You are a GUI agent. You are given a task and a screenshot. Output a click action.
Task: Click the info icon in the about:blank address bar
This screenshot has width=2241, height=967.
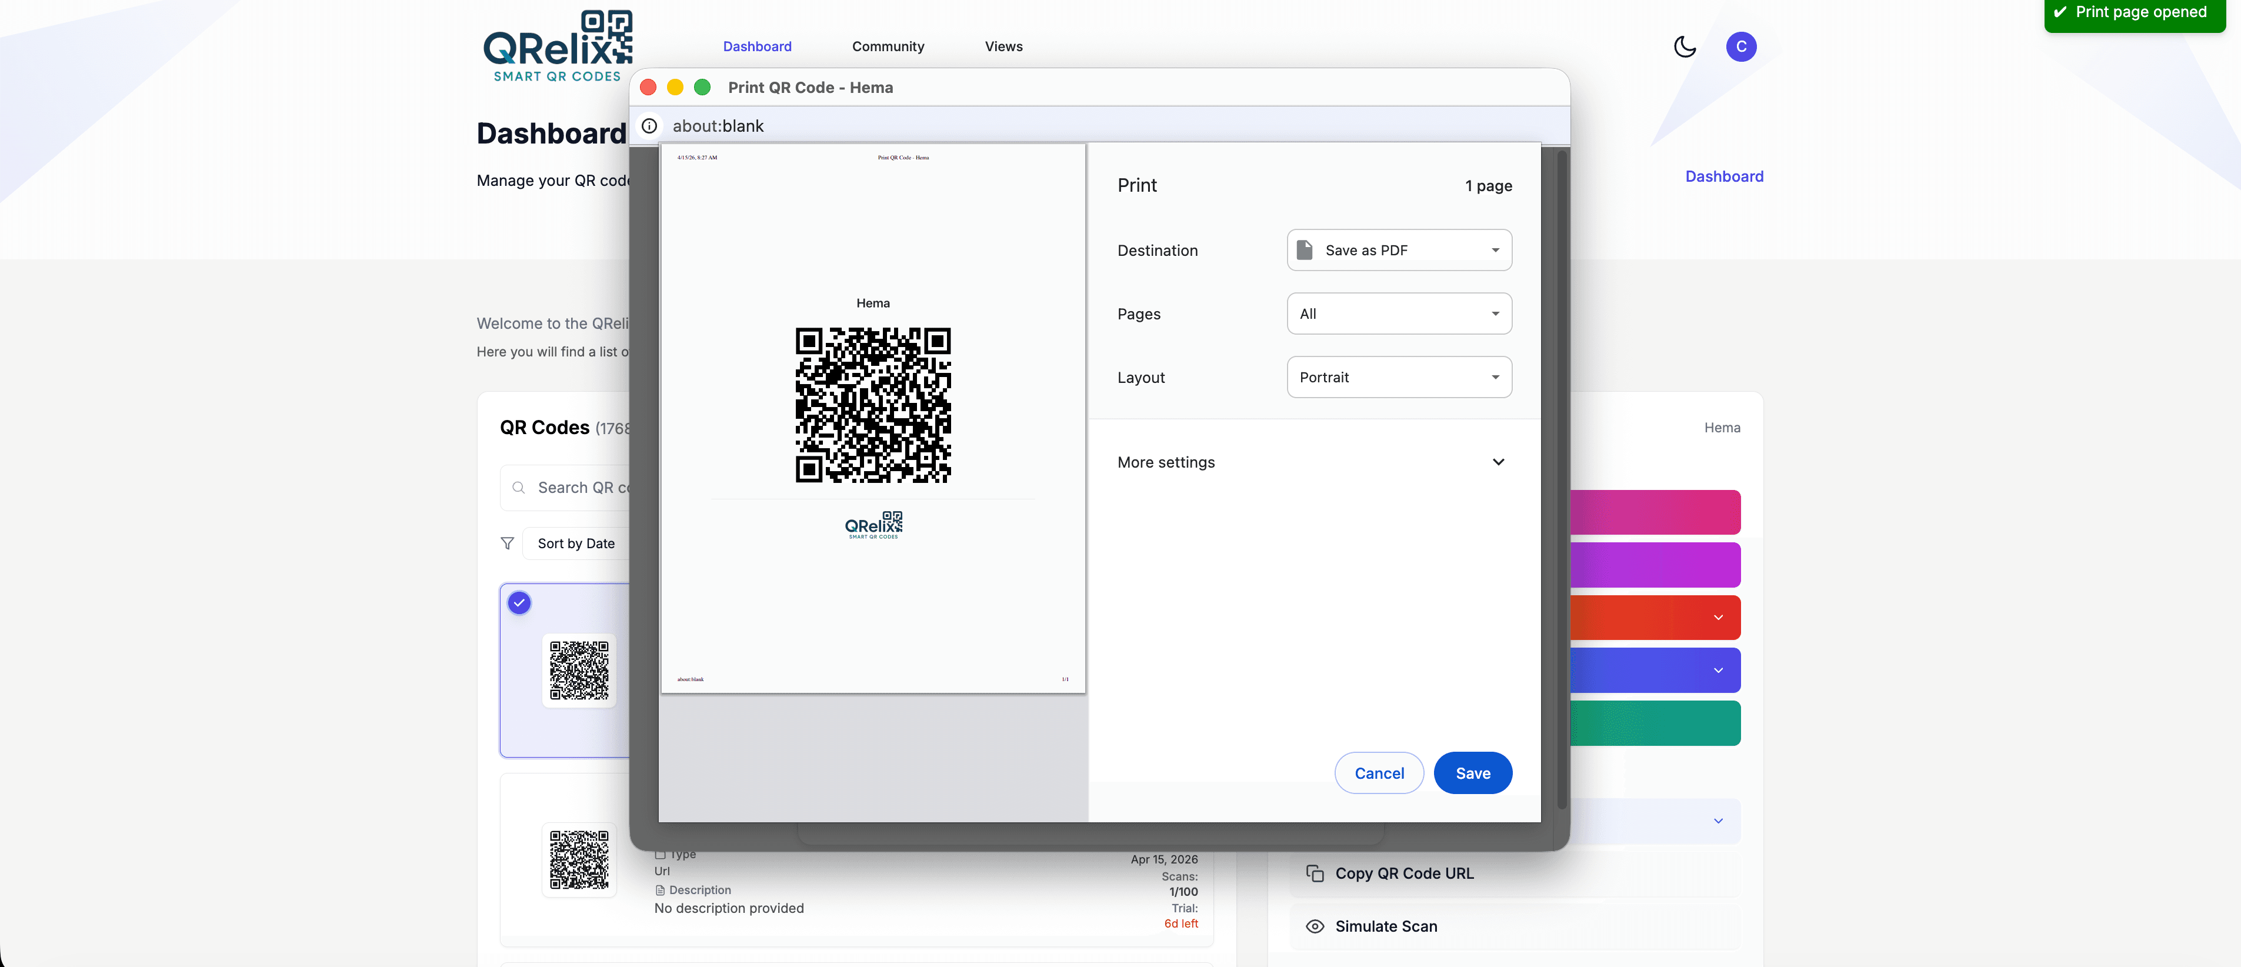tap(650, 125)
